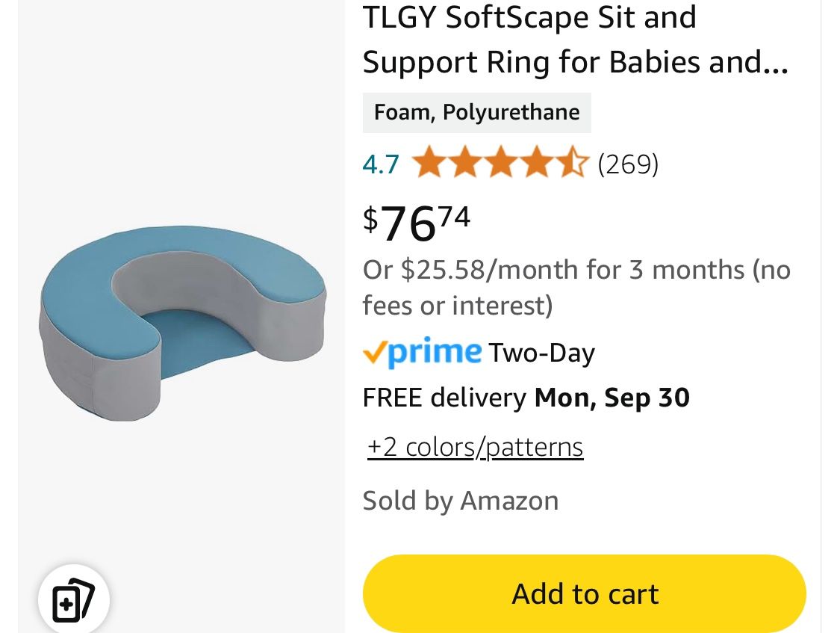Click the second orange rating star
The image size is (840, 633).
tap(464, 163)
